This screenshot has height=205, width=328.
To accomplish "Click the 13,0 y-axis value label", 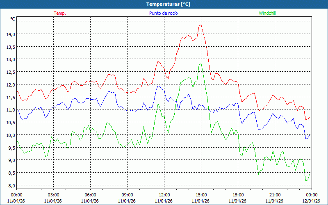I will (x=10, y=59).
